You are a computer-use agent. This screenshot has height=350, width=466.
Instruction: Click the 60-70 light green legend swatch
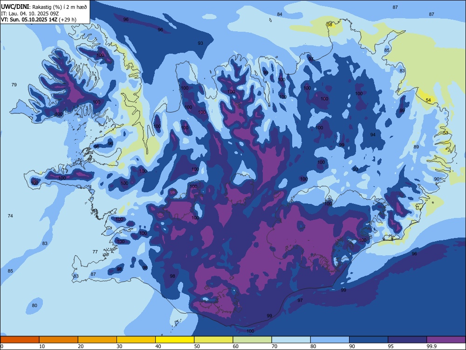tap(252, 340)
